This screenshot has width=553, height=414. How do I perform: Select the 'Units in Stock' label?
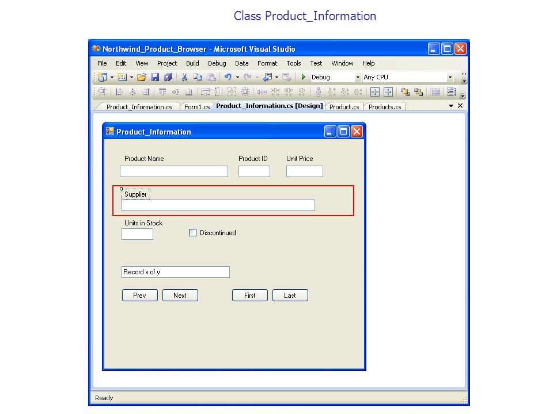tap(143, 223)
